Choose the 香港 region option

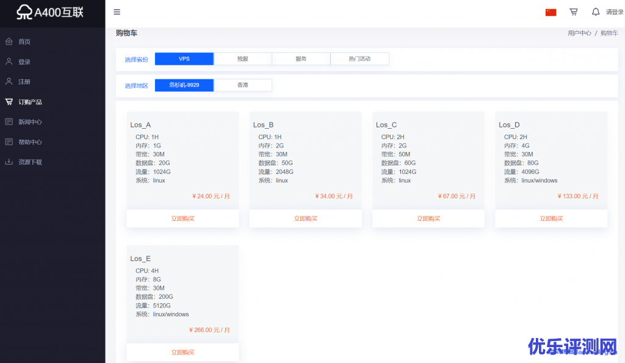242,85
